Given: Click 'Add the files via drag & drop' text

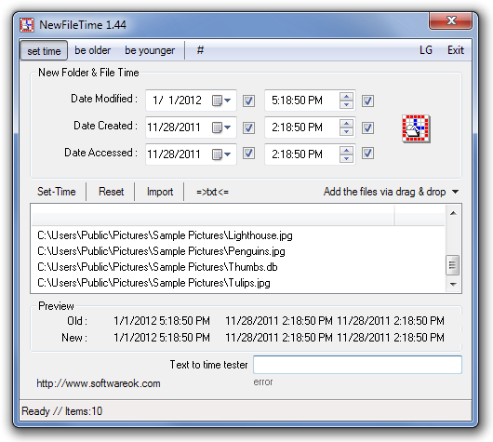Looking at the screenshot, I should point(384,192).
